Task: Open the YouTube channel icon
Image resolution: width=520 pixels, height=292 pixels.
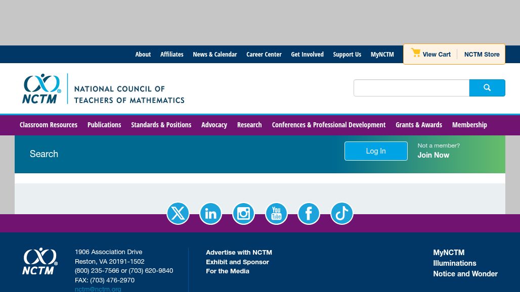Action: point(276,214)
